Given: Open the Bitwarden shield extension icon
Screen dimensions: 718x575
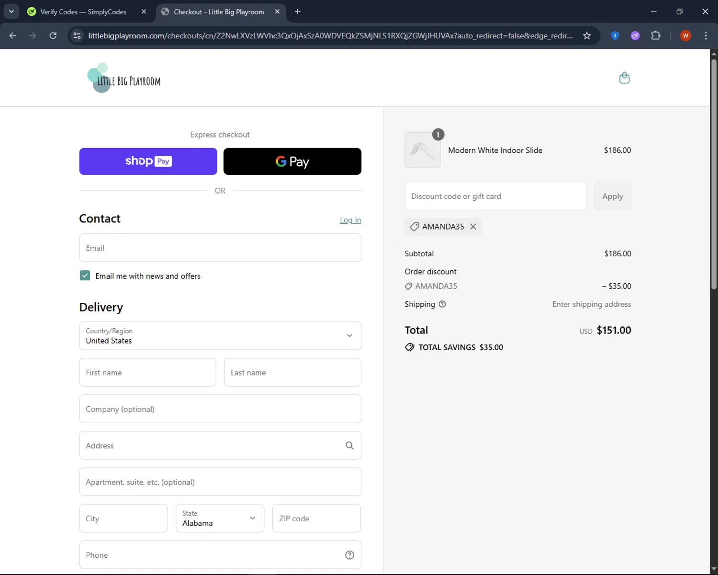Looking at the screenshot, I should pos(615,35).
